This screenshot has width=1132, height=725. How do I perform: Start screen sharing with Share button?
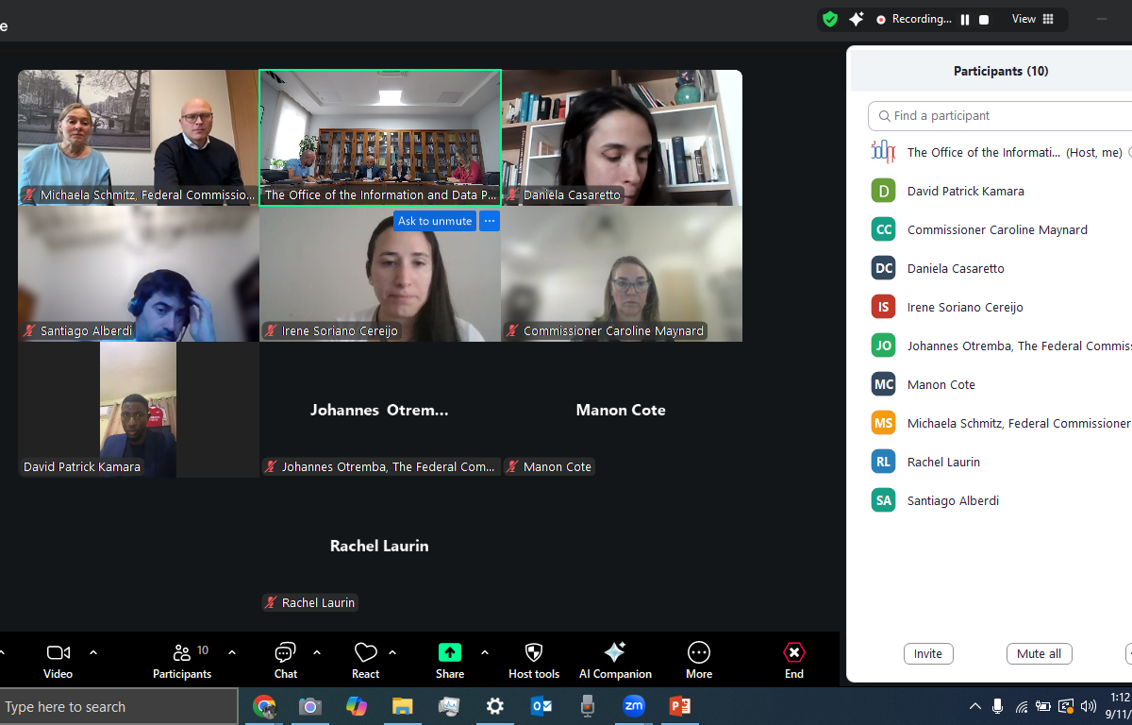pyautogui.click(x=450, y=653)
